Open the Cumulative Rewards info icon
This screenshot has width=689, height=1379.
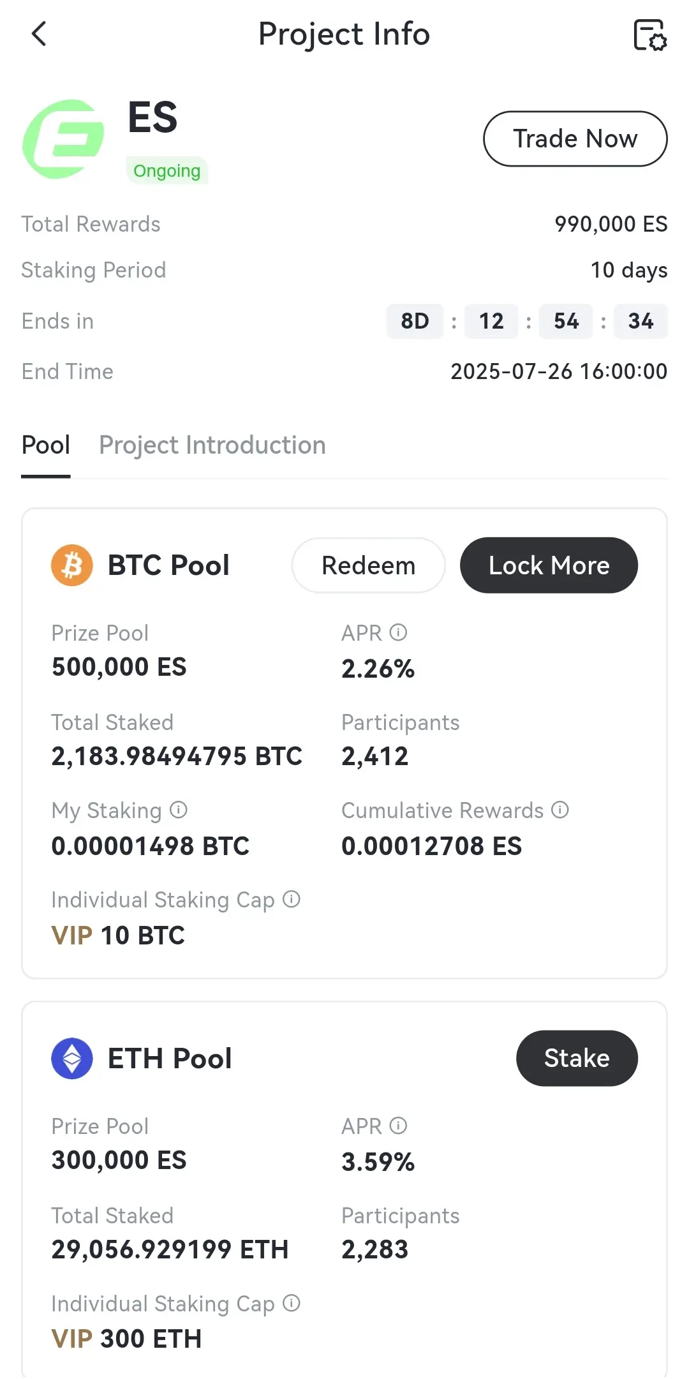[560, 810]
